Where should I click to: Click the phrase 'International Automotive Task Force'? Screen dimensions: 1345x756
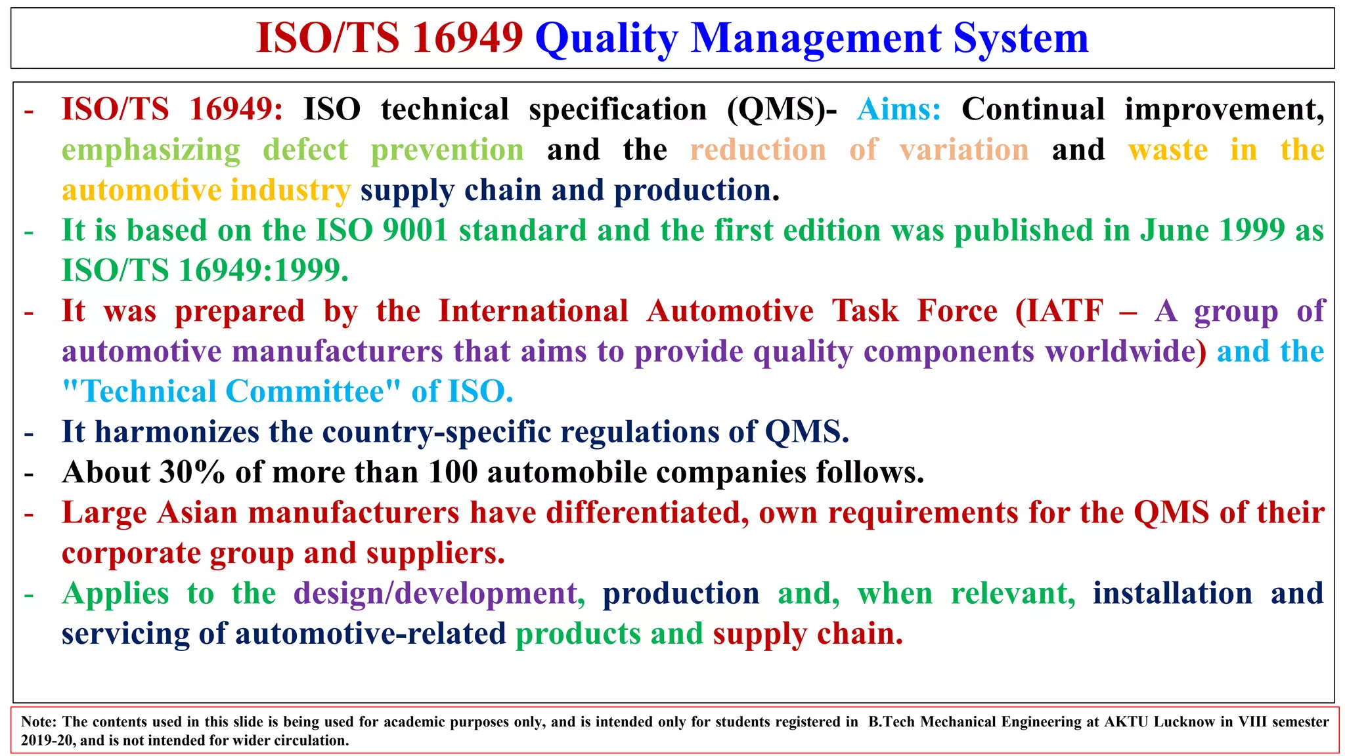click(x=718, y=311)
